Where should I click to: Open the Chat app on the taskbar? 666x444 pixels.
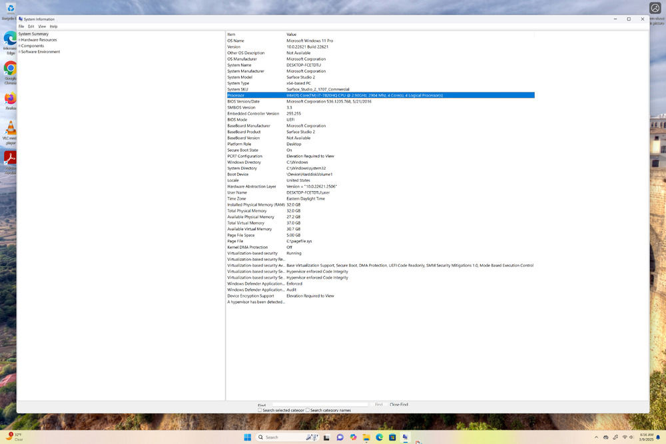point(340,437)
